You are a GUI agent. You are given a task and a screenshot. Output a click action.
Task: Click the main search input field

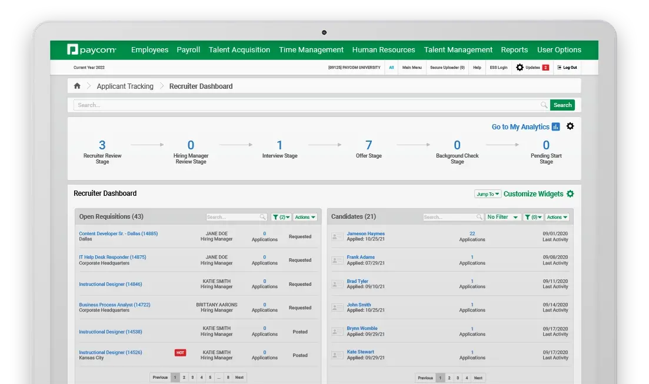[x=306, y=105]
